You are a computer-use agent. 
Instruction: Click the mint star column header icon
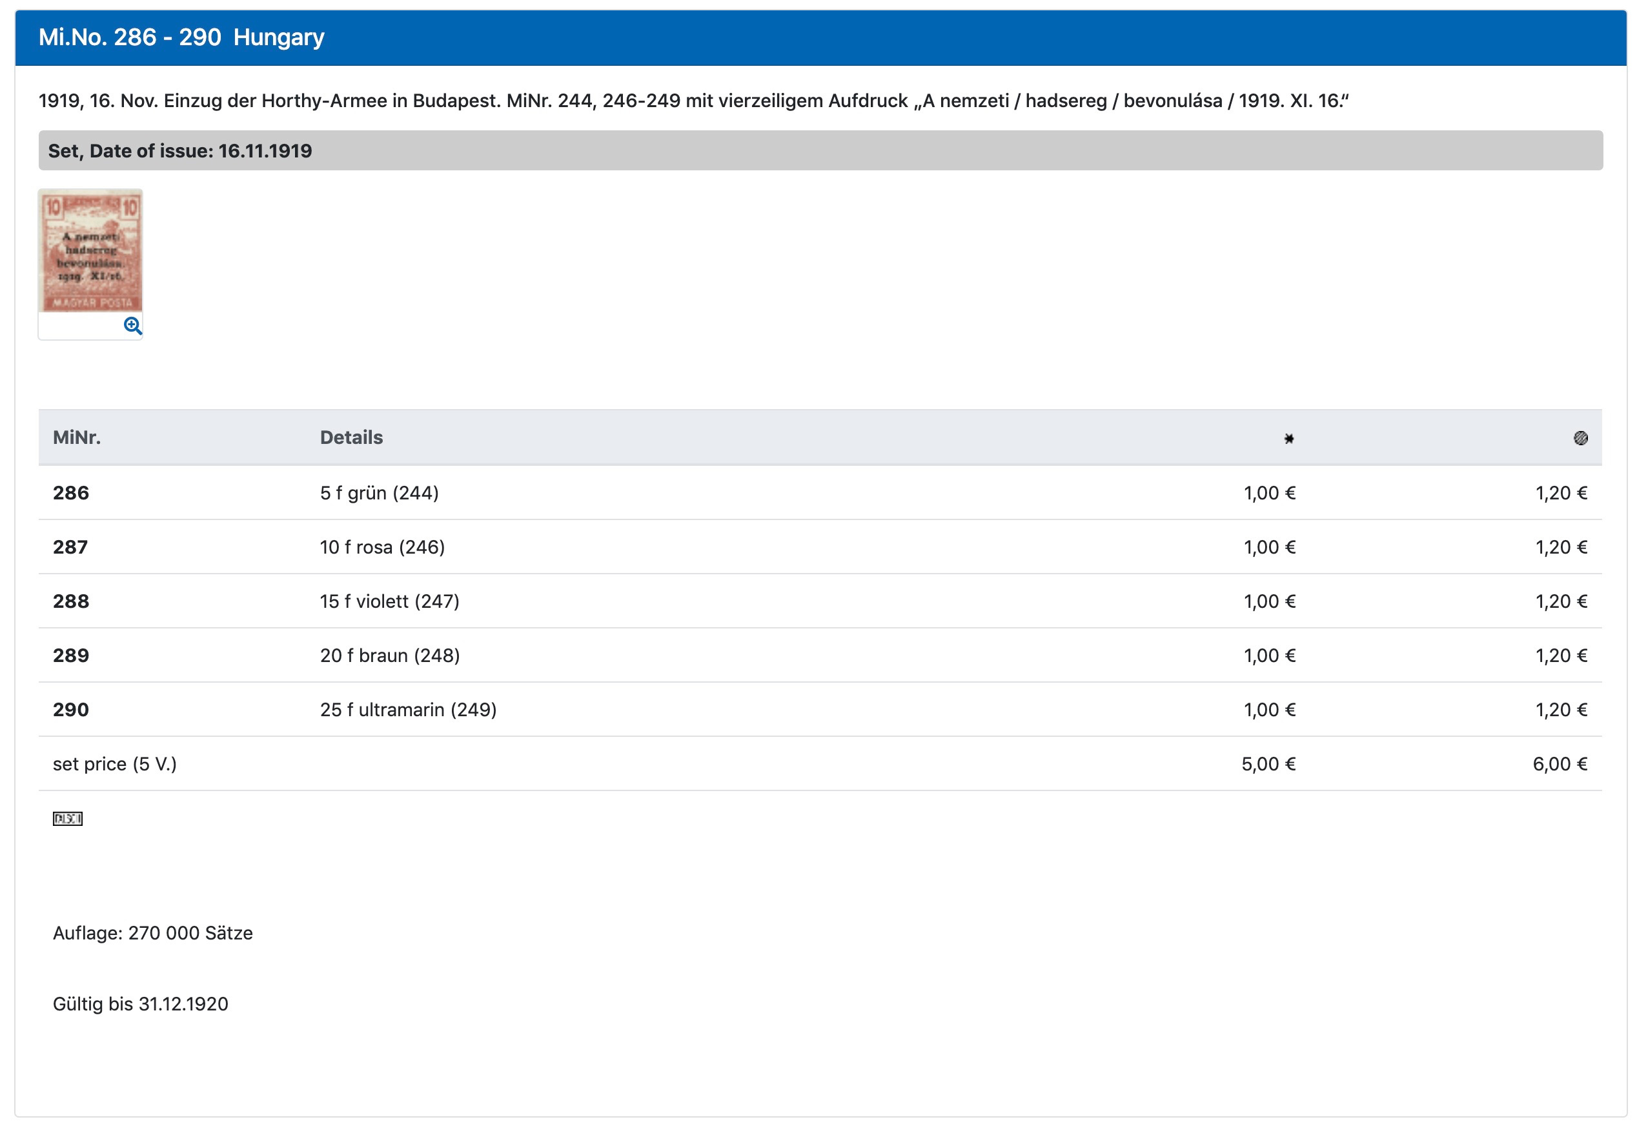[1288, 438]
